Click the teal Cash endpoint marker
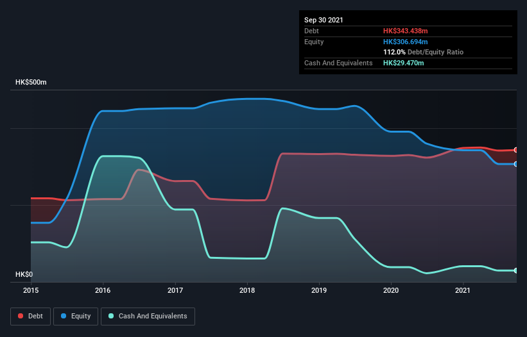This screenshot has height=337, width=527. pos(516,270)
